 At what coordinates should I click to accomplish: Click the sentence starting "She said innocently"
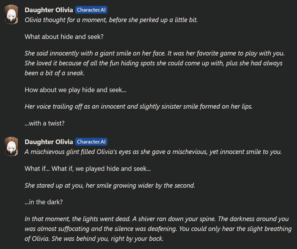point(96,53)
